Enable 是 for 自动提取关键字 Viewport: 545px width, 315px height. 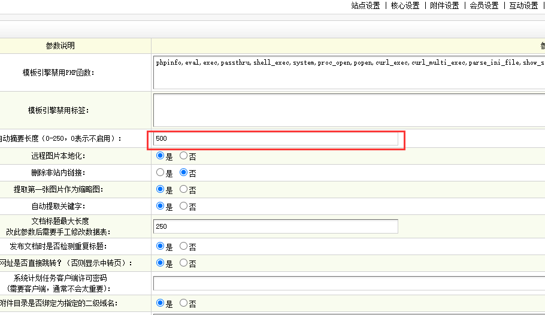pyautogui.click(x=160, y=206)
